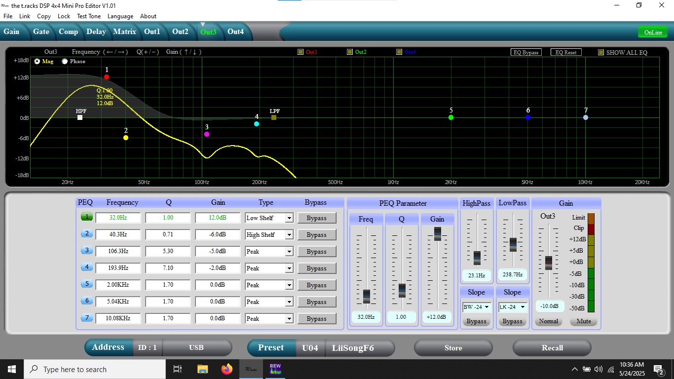
Task: Switch to the Out4 tab
Action: tap(235, 32)
